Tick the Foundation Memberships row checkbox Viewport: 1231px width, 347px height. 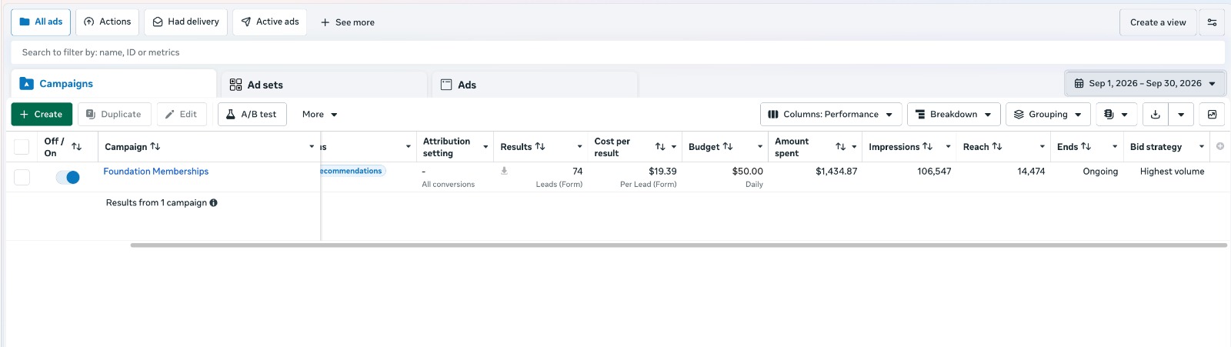tap(22, 177)
